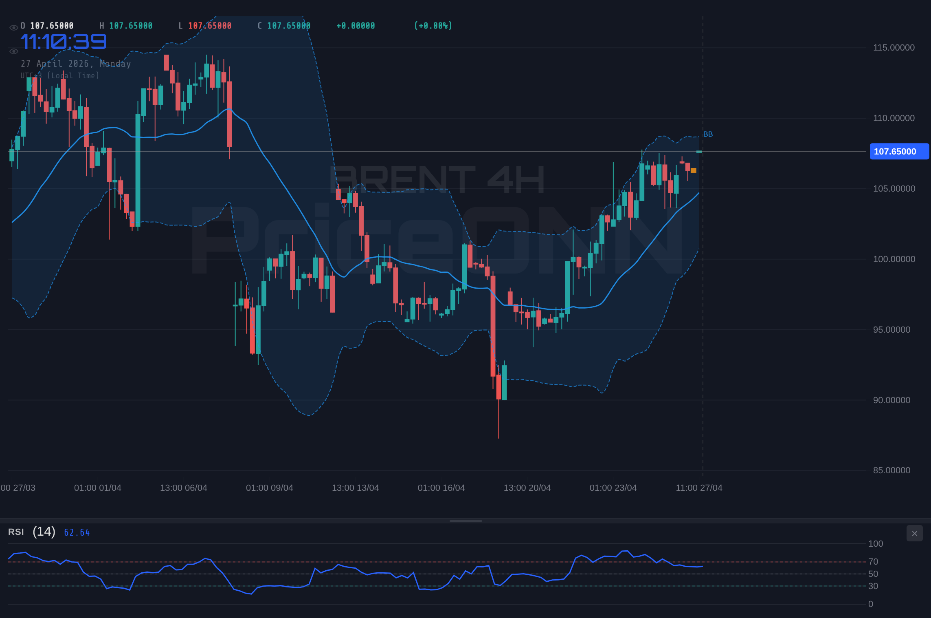Click the RSI 50 level label
Image resolution: width=931 pixels, height=618 pixels.
click(873, 574)
